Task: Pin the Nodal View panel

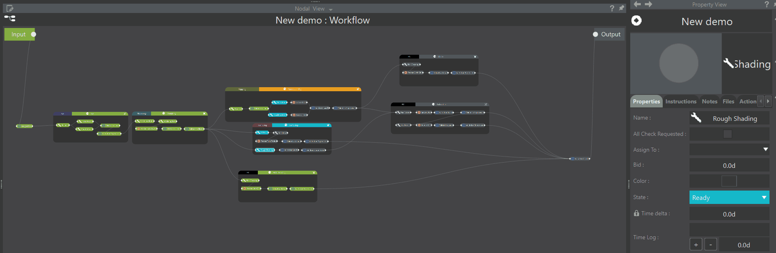Action: (621, 8)
